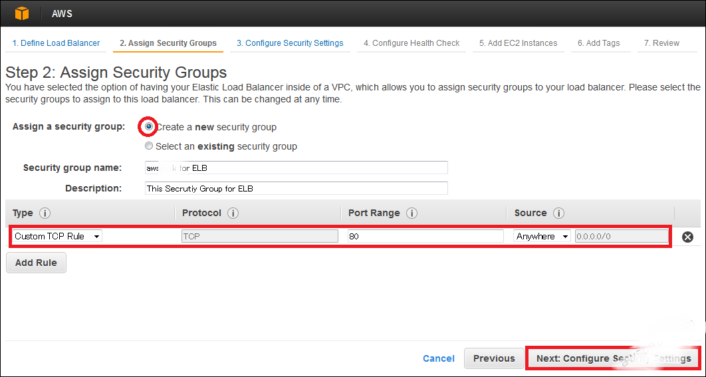Click the Security group name field
This screenshot has height=377, width=706.
[296, 168]
